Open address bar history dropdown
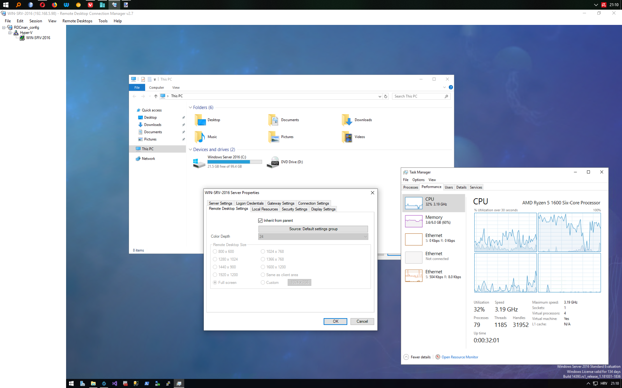The image size is (622, 388). coord(380,96)
